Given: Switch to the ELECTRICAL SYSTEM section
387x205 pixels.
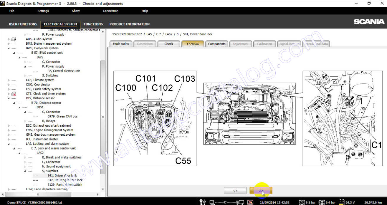Looking at the screenshot, I should click(x=60, y=24).
